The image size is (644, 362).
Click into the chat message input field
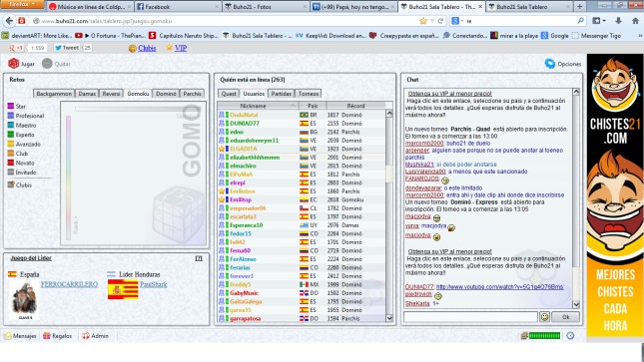click(470, 317)
